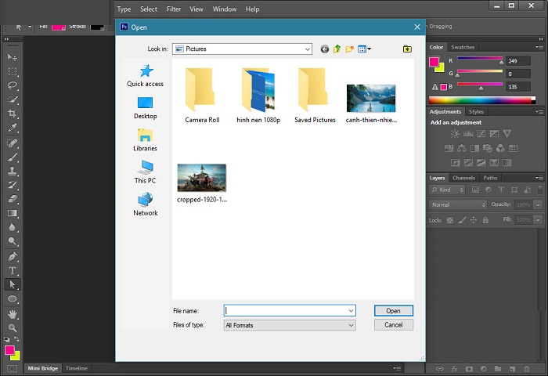Open the Window menu
548x376 pixels.
click(225, 9)
